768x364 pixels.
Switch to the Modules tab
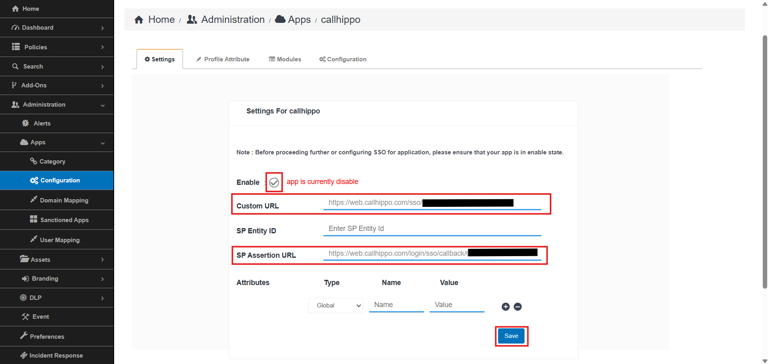(x=285, y=59)
